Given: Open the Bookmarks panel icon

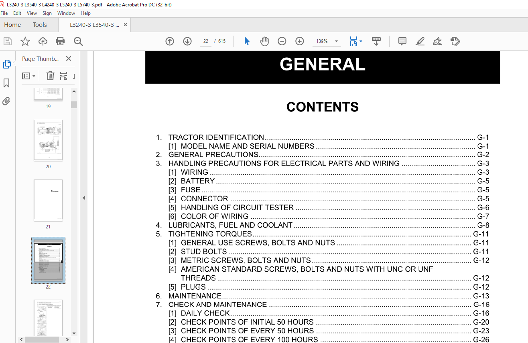Looking at the screenshot, I should [6, 83].
